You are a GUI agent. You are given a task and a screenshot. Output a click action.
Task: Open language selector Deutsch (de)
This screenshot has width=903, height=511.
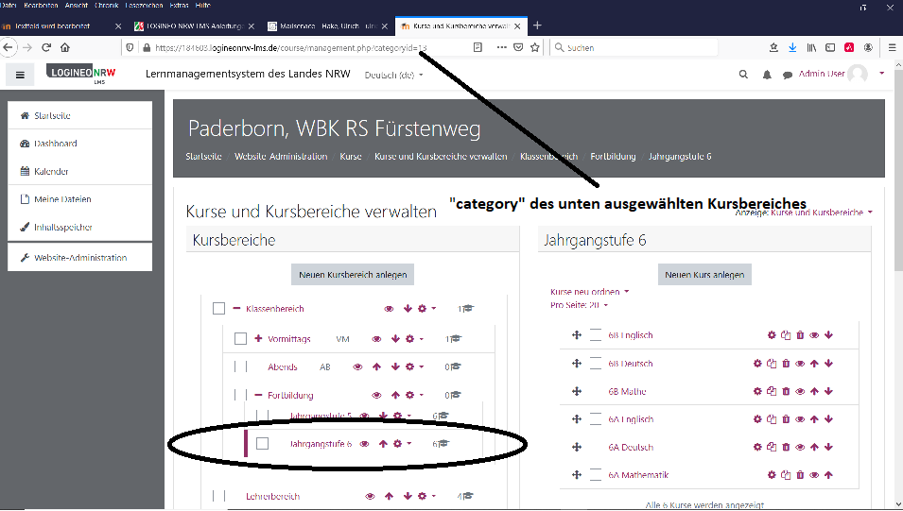click(393, 75)
